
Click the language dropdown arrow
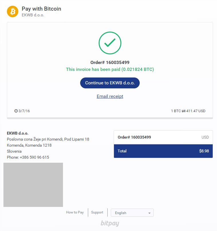149,213
